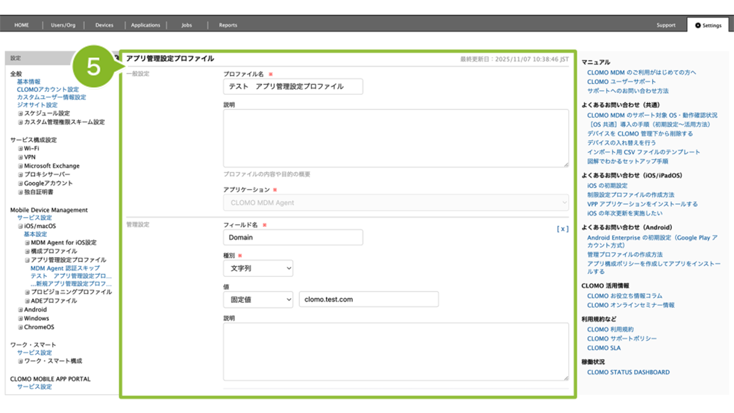Expand the Wi-Fi tree node
The width and height of the screenshot is (734, 413).
(20, 149)
